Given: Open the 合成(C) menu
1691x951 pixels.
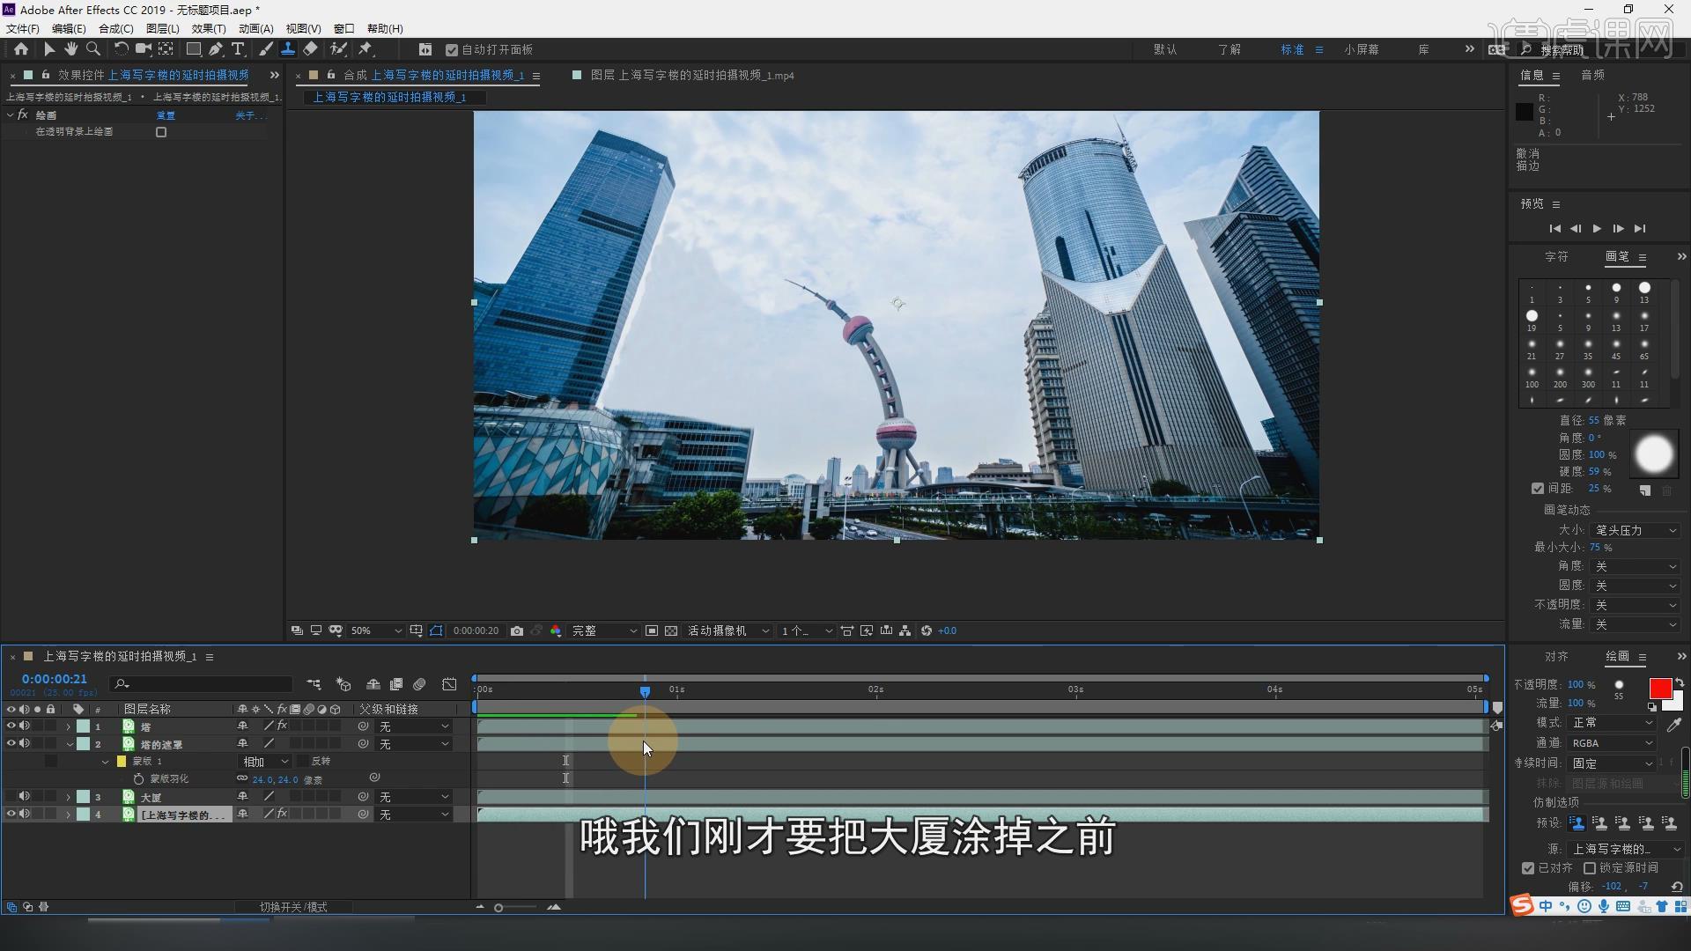Looking at the screenshot, I should 115,28.
